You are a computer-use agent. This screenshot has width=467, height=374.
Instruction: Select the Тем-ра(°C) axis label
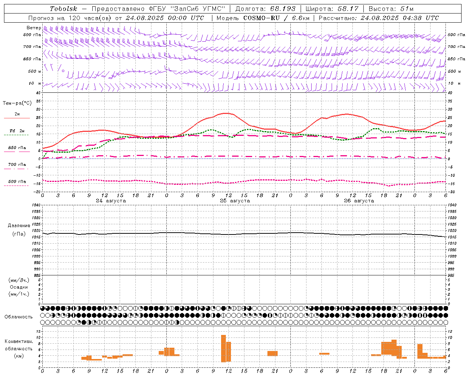(17, 103)
